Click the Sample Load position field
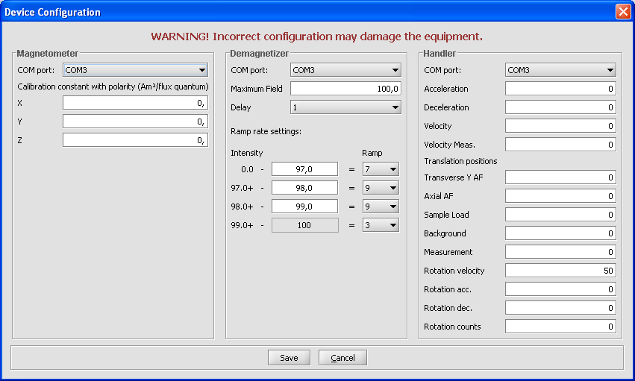This screenshot has width=635, height=381. [560, 215]
